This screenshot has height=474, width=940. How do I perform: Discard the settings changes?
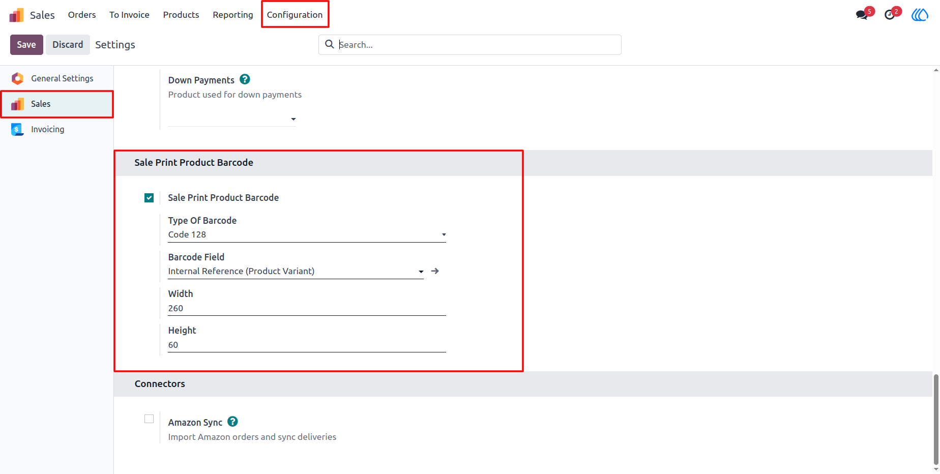click(x=68, y=45)
